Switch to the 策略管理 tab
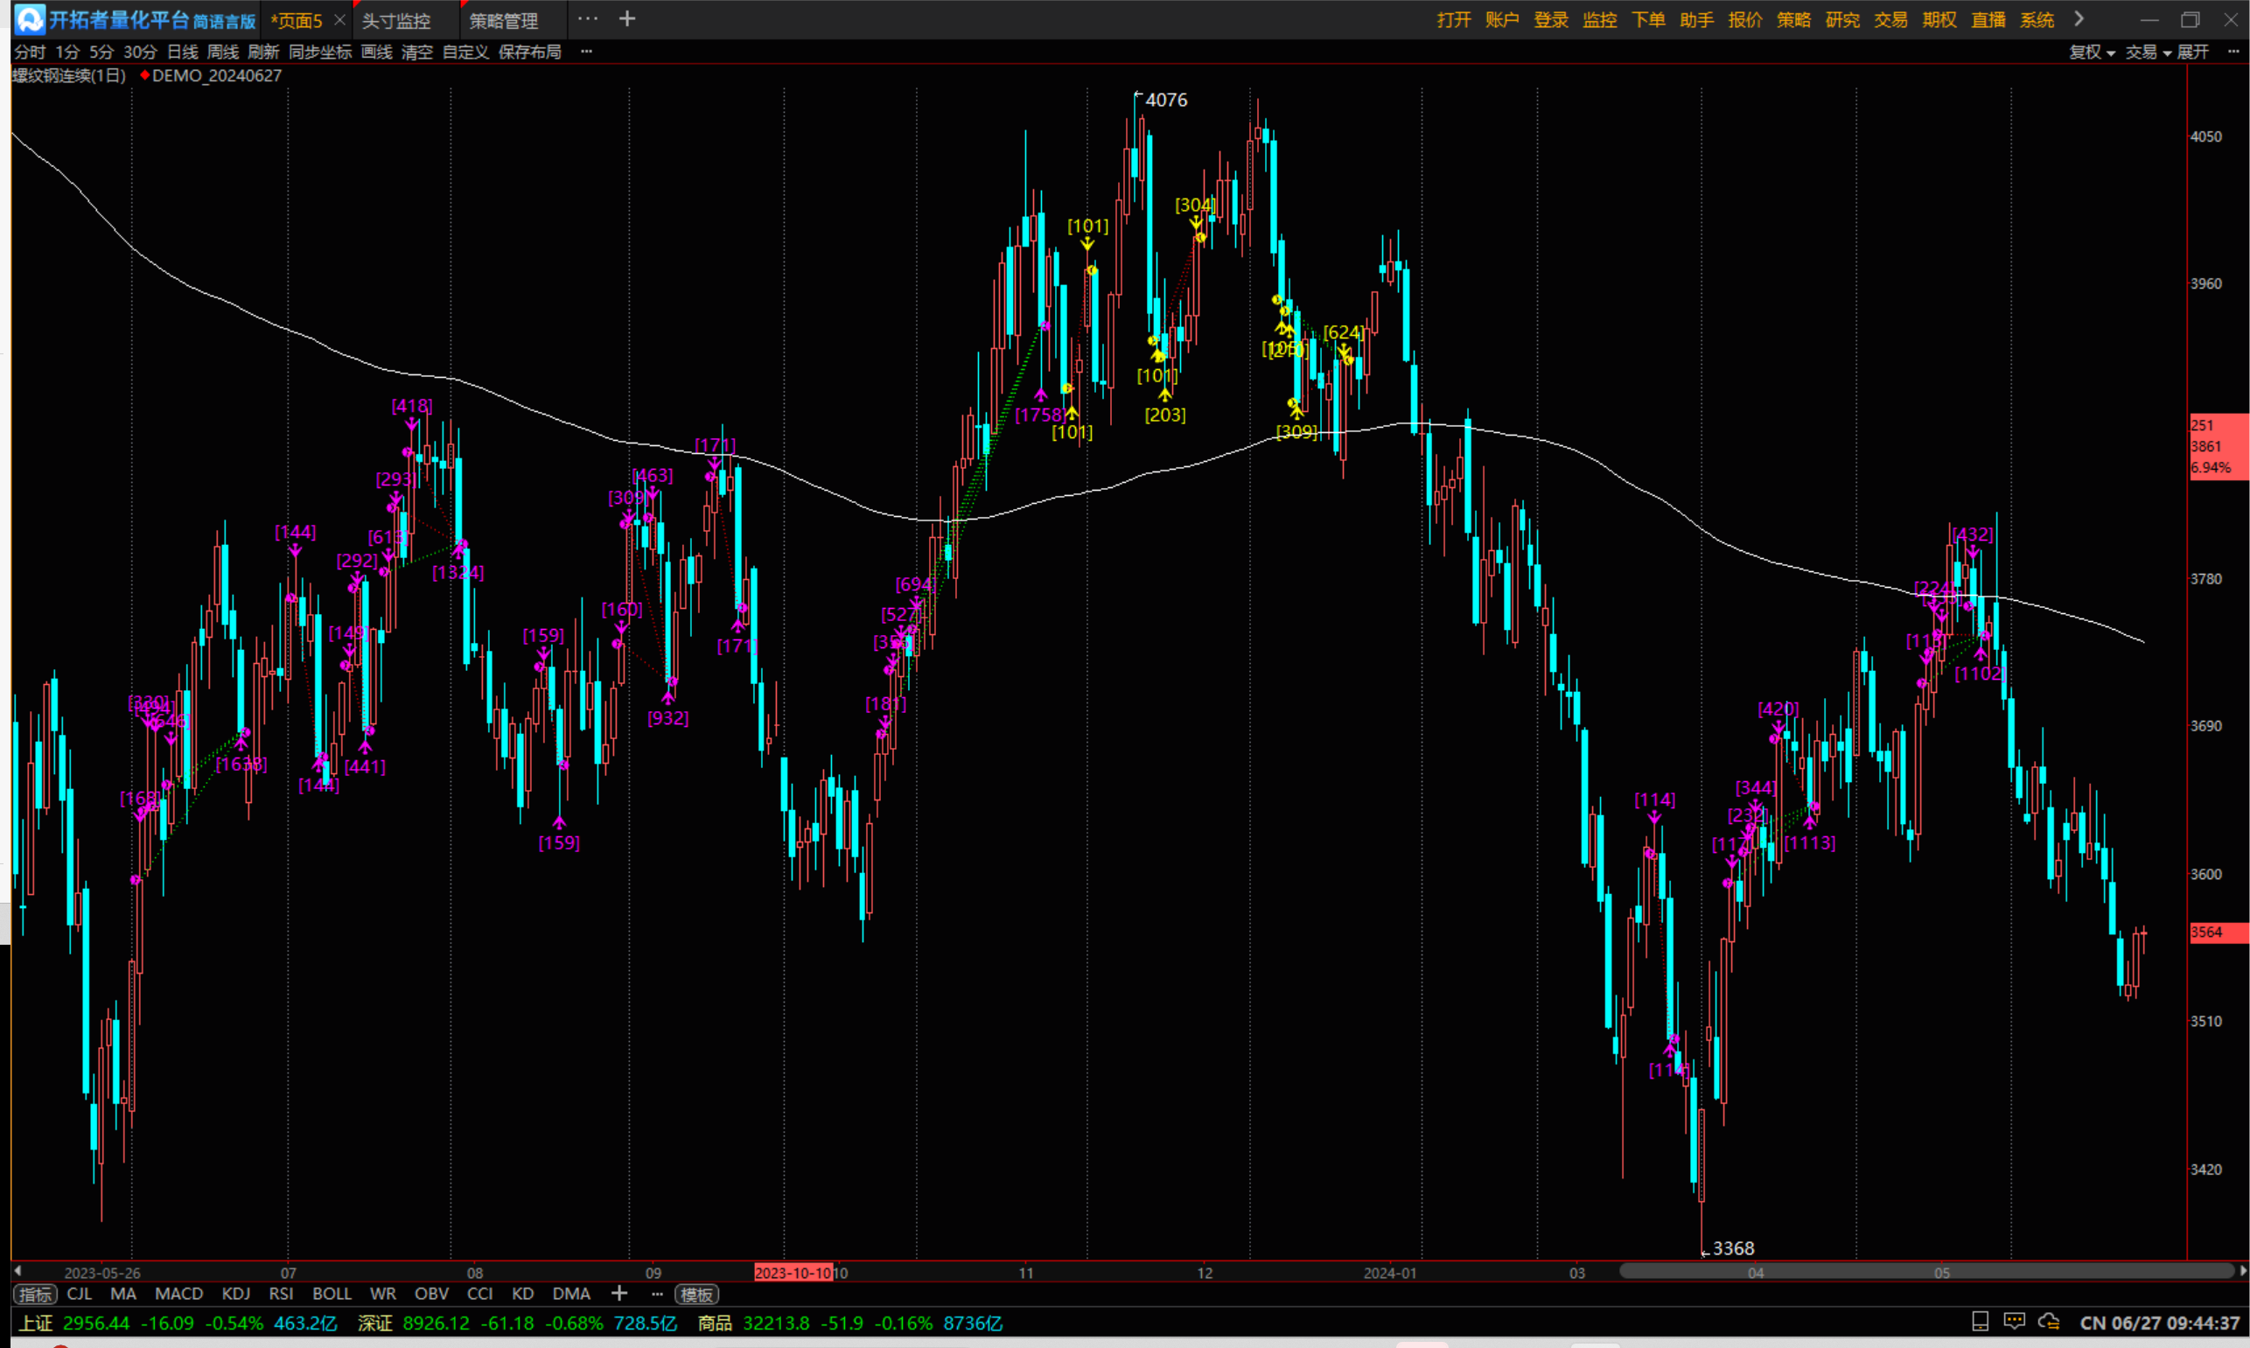The width and height of the screenshot is (2250, 1348). [503, 20]
